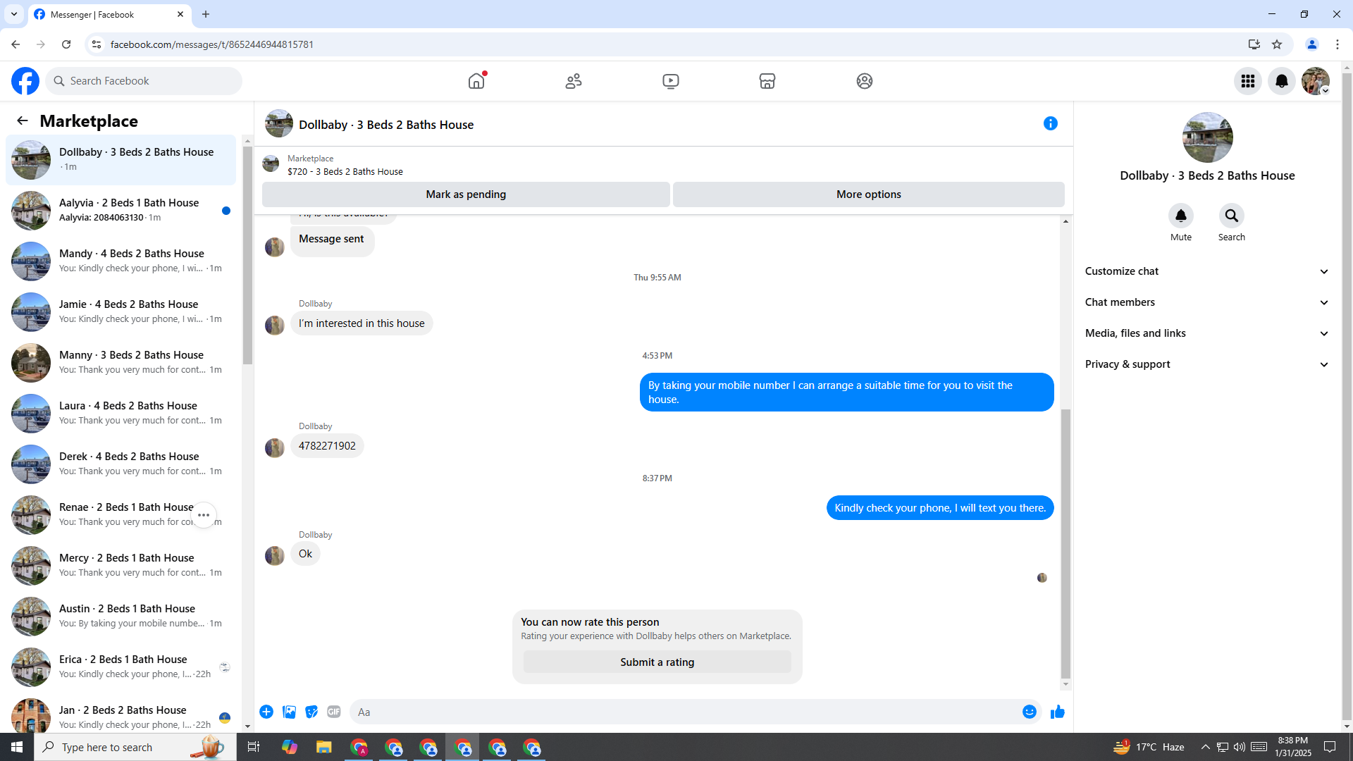Open the Groups icon in top navigation

tap(865, 81)
